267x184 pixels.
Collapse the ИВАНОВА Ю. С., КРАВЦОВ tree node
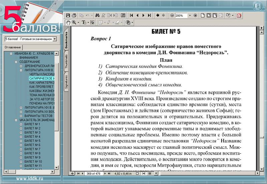tap(11, 54)
